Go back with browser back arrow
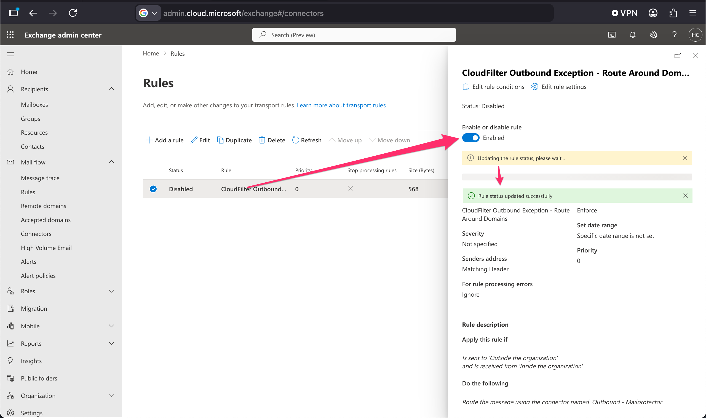Image resolution: width=706 pixels, height=418 pixels. [x=33, y=13]
